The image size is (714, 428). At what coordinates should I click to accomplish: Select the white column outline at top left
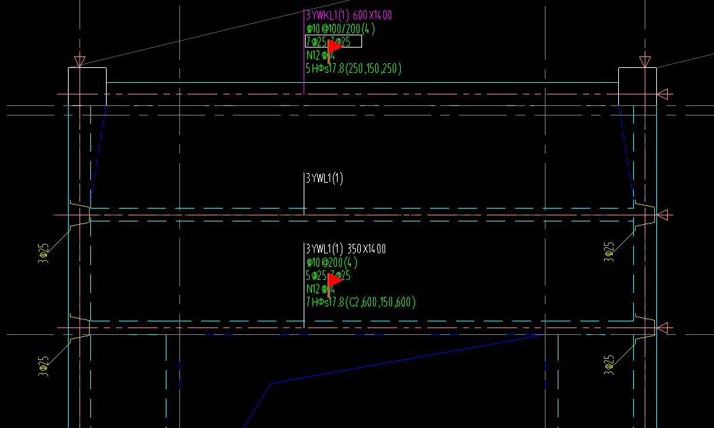click(x=88, y=86)
